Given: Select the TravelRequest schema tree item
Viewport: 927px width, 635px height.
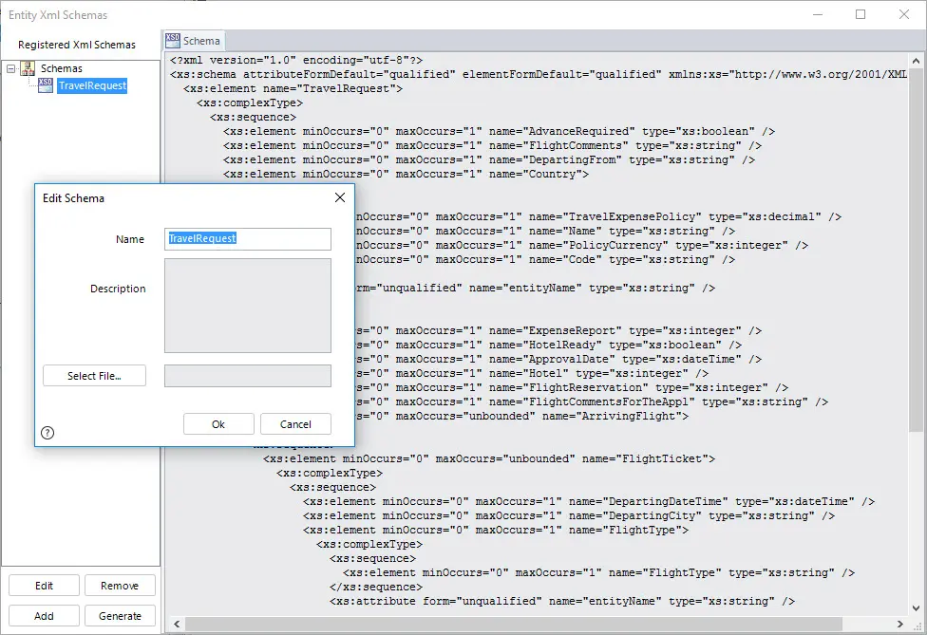Looking at the screenshot, I should pos(92,85).
